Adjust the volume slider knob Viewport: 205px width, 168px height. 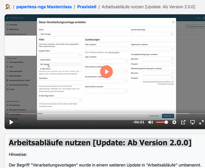coord(166,122)
